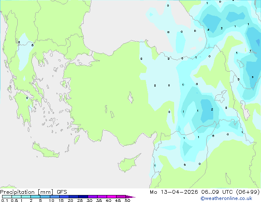Screen dimensions: 261x202
Task: Click the 0.5–1 mm legend color box
Action: [x=16, y=197]
